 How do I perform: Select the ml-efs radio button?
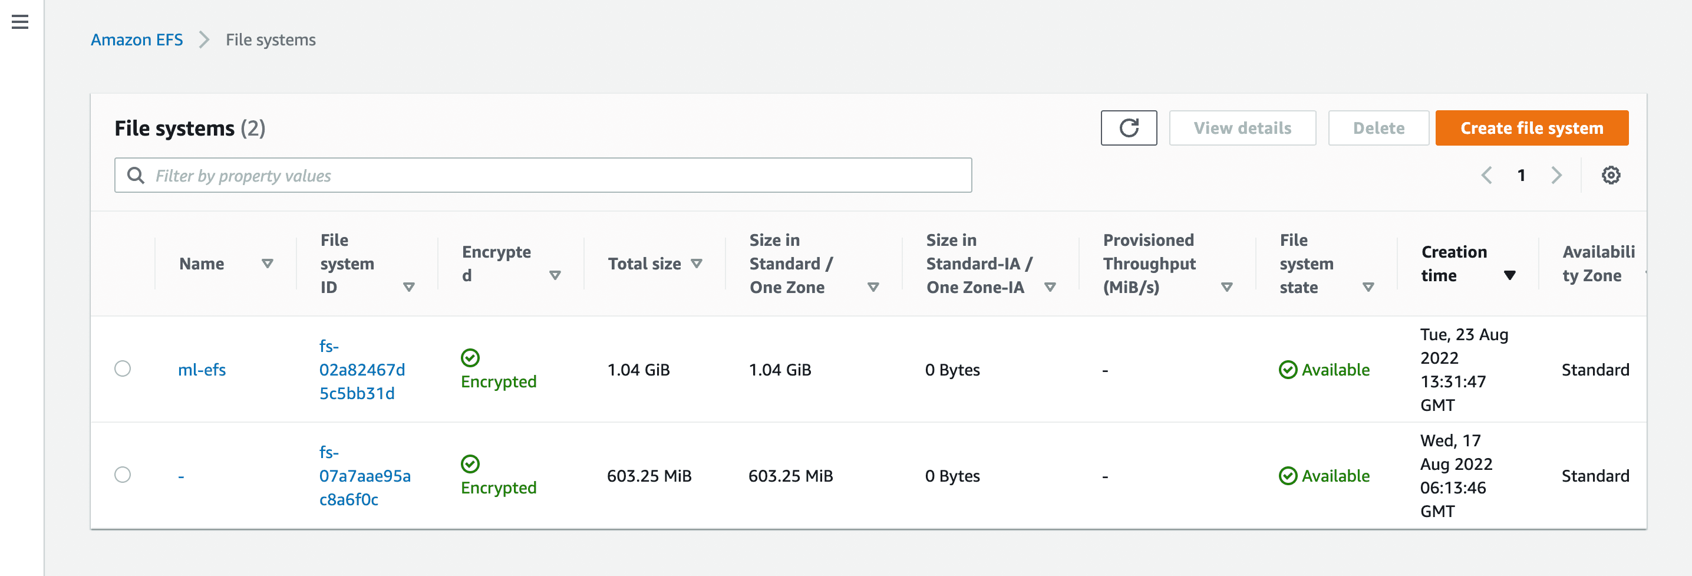[x=122, y=368]
